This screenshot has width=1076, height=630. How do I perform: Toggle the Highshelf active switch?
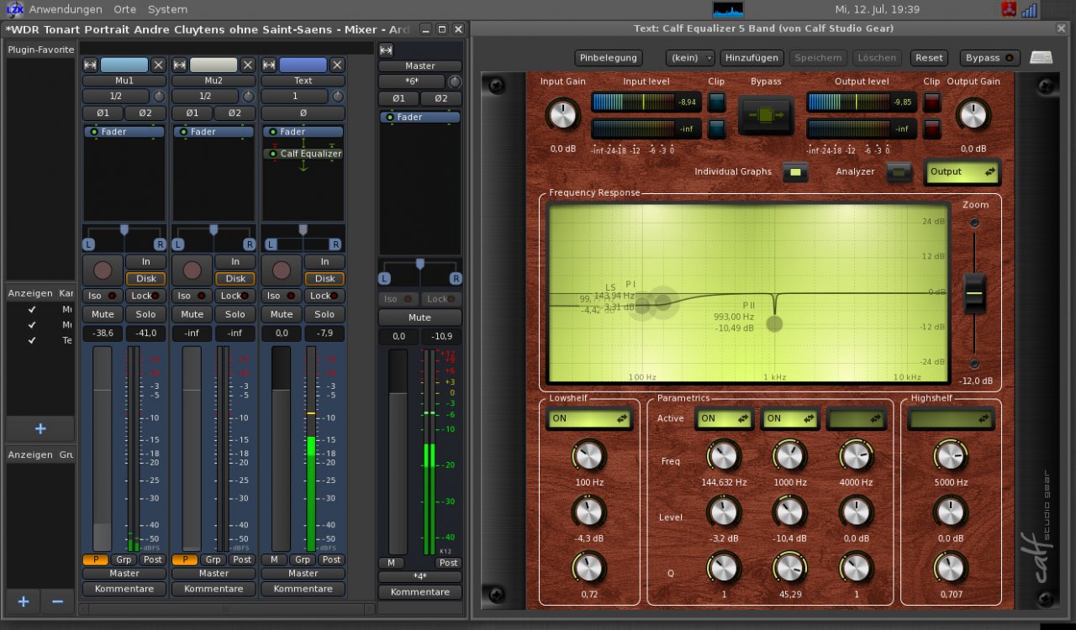951,418
